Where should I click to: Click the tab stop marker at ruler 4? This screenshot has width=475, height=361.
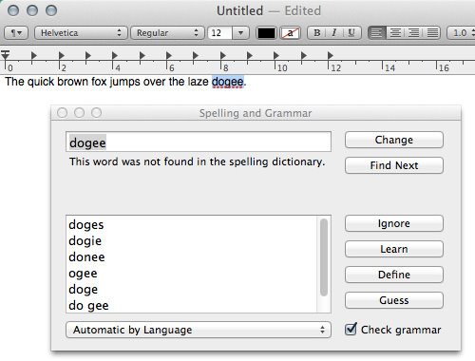point(115,56)
